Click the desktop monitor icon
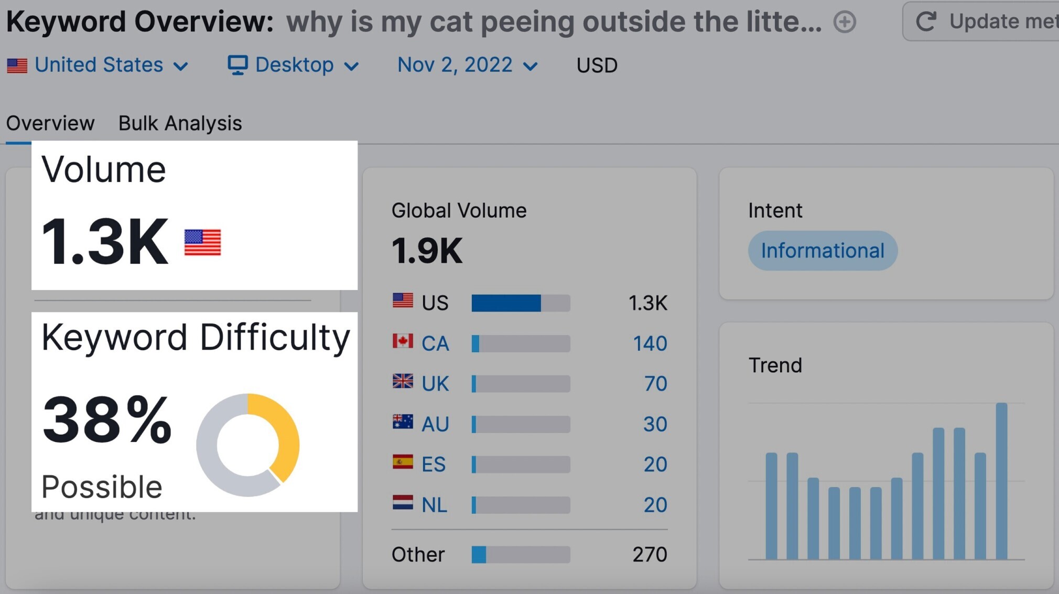The image size is (1059, 594). (x=237, y=66)
